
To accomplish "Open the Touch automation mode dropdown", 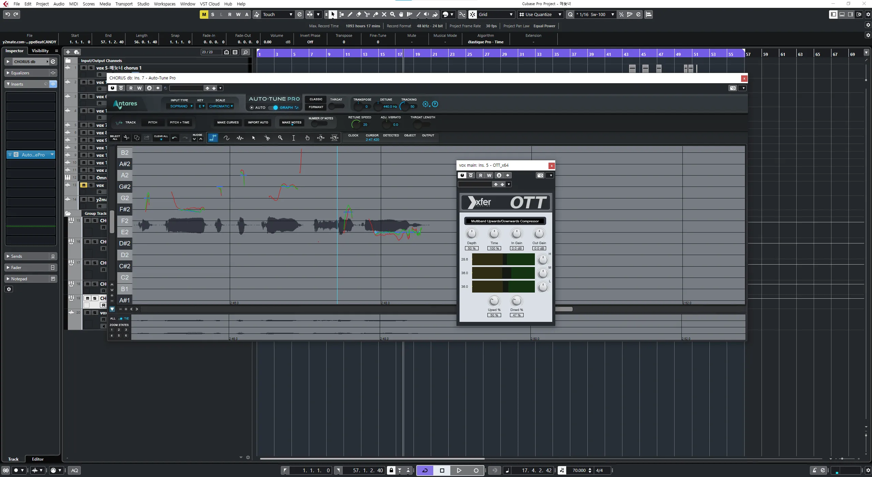I will [x=278, y=14].
